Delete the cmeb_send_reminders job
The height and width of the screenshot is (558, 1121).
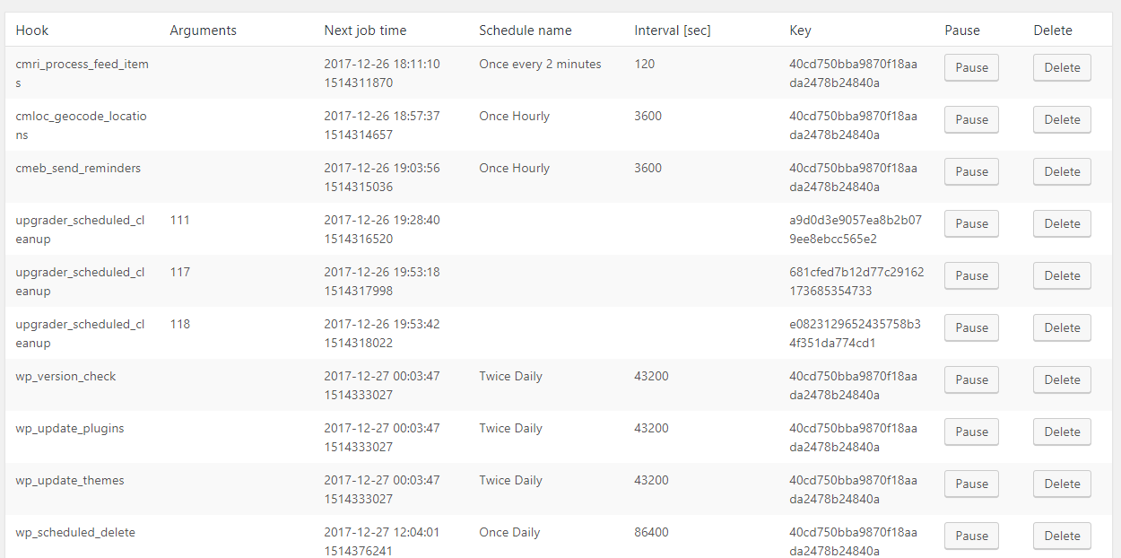tap(1062, 172)
